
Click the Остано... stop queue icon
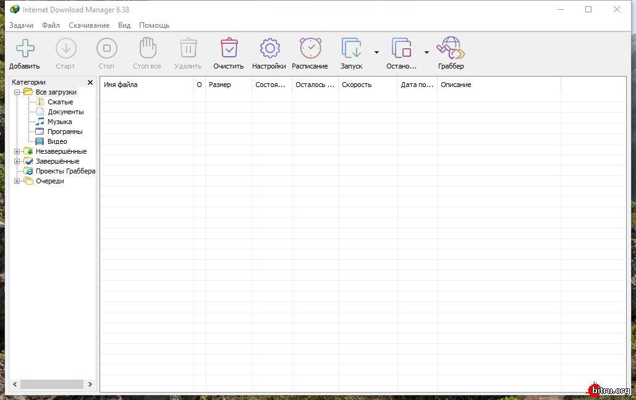[402, 48]
